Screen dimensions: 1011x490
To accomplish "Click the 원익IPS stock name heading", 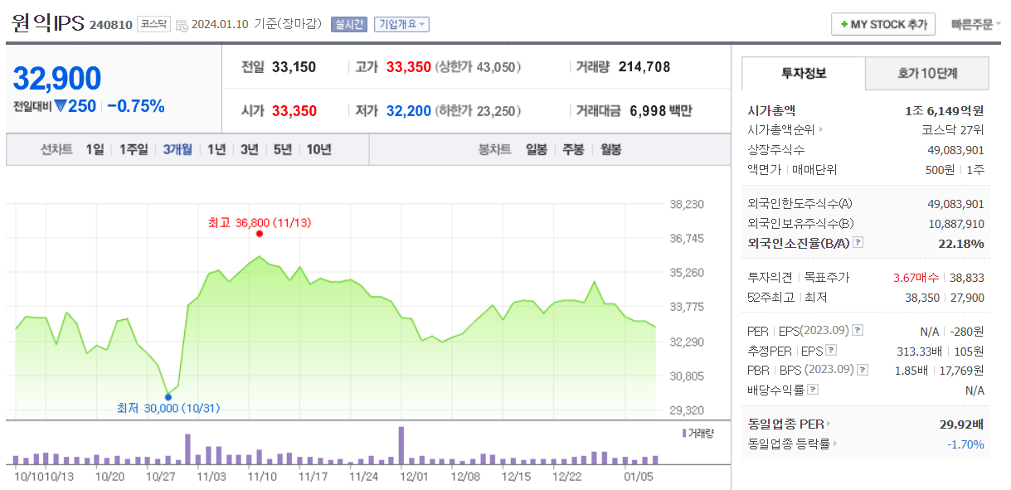I will click(x=48, y=23).
